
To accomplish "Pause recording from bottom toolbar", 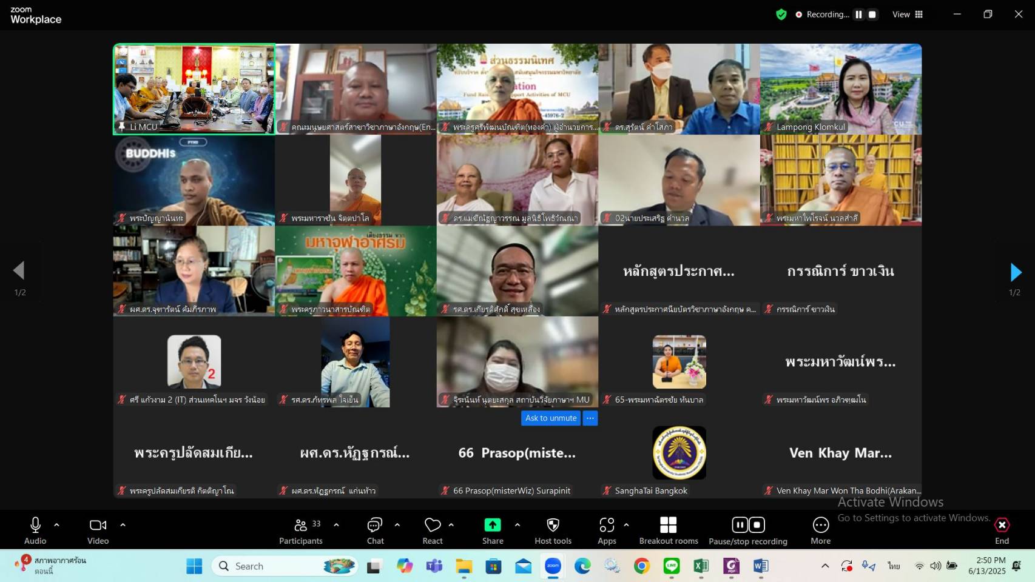I will coord(740,524).
